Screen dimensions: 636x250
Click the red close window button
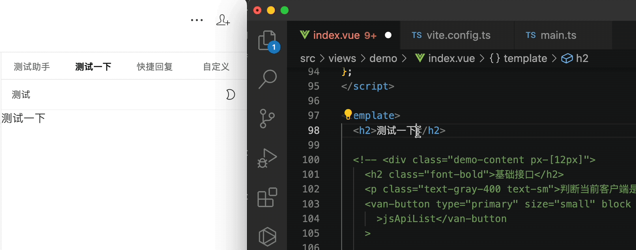258,10
